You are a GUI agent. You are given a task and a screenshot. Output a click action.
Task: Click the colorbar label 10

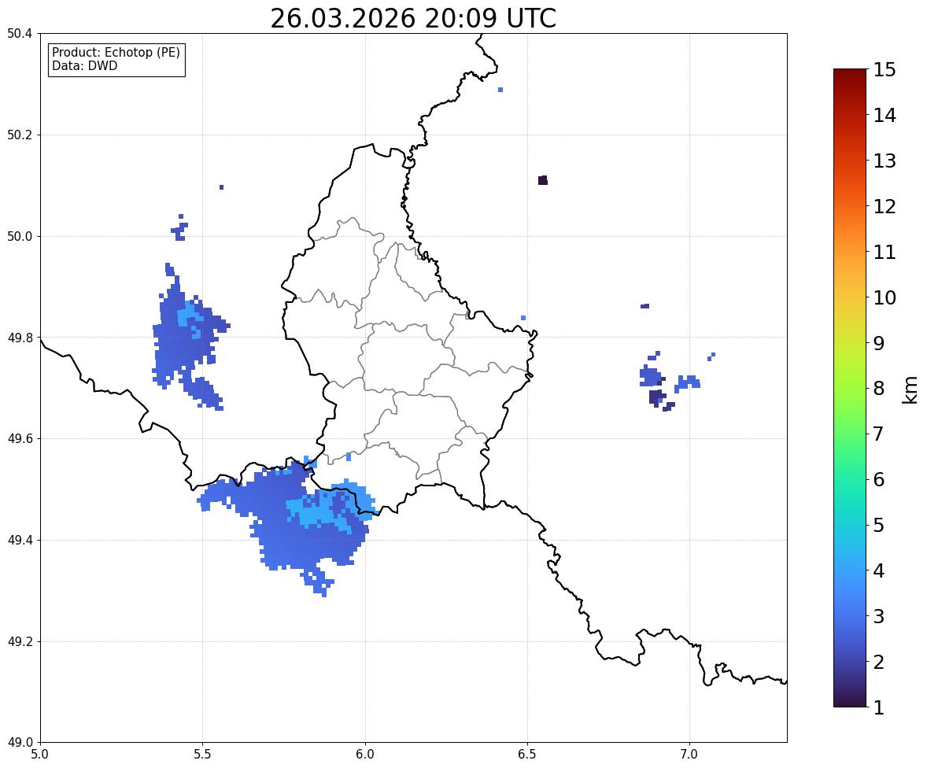click(x=885, y=297)
